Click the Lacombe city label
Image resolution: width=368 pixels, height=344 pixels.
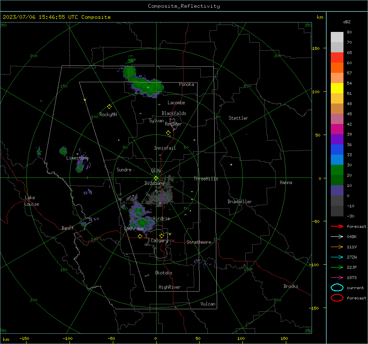coord(176,103)
